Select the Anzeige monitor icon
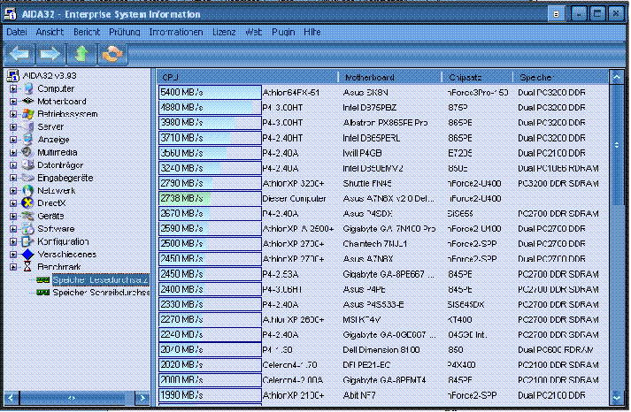631x412 pixels. click(27, 140)
